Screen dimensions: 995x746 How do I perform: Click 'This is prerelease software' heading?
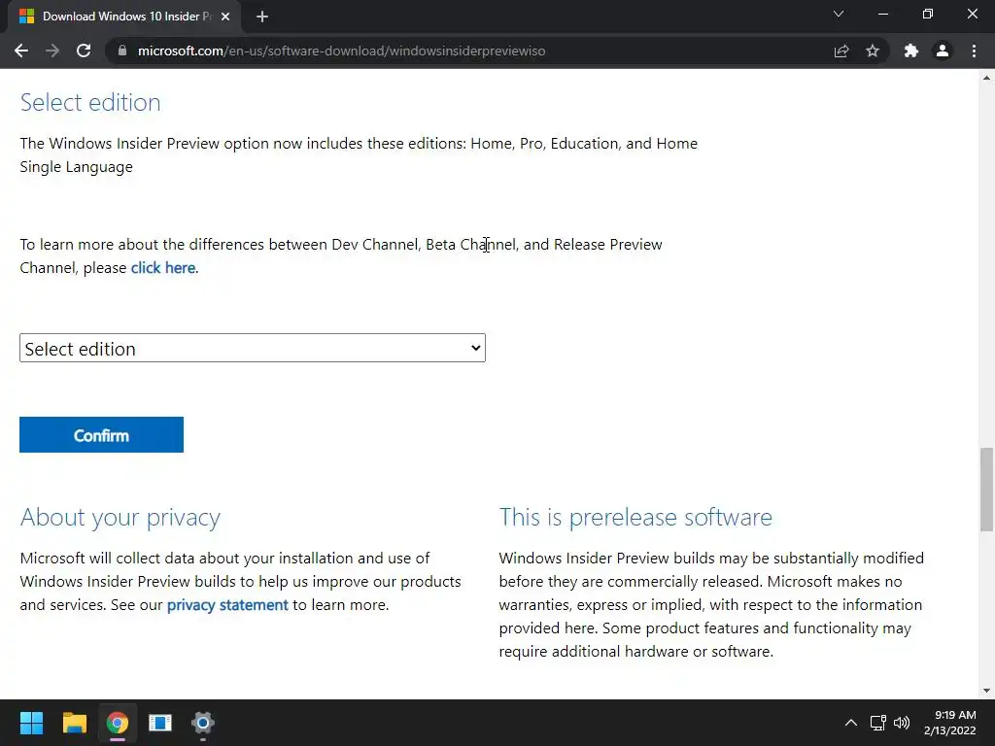point(635,517)
